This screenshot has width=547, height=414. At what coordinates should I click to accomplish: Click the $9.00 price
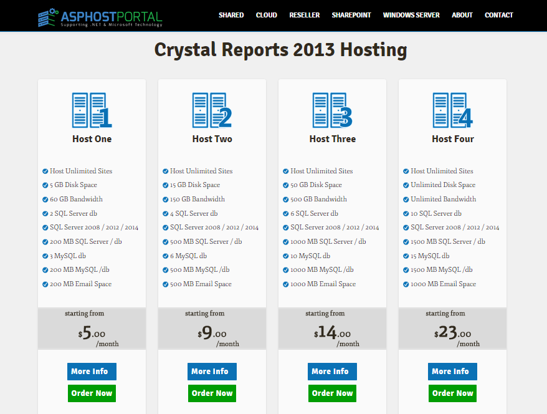212,333
